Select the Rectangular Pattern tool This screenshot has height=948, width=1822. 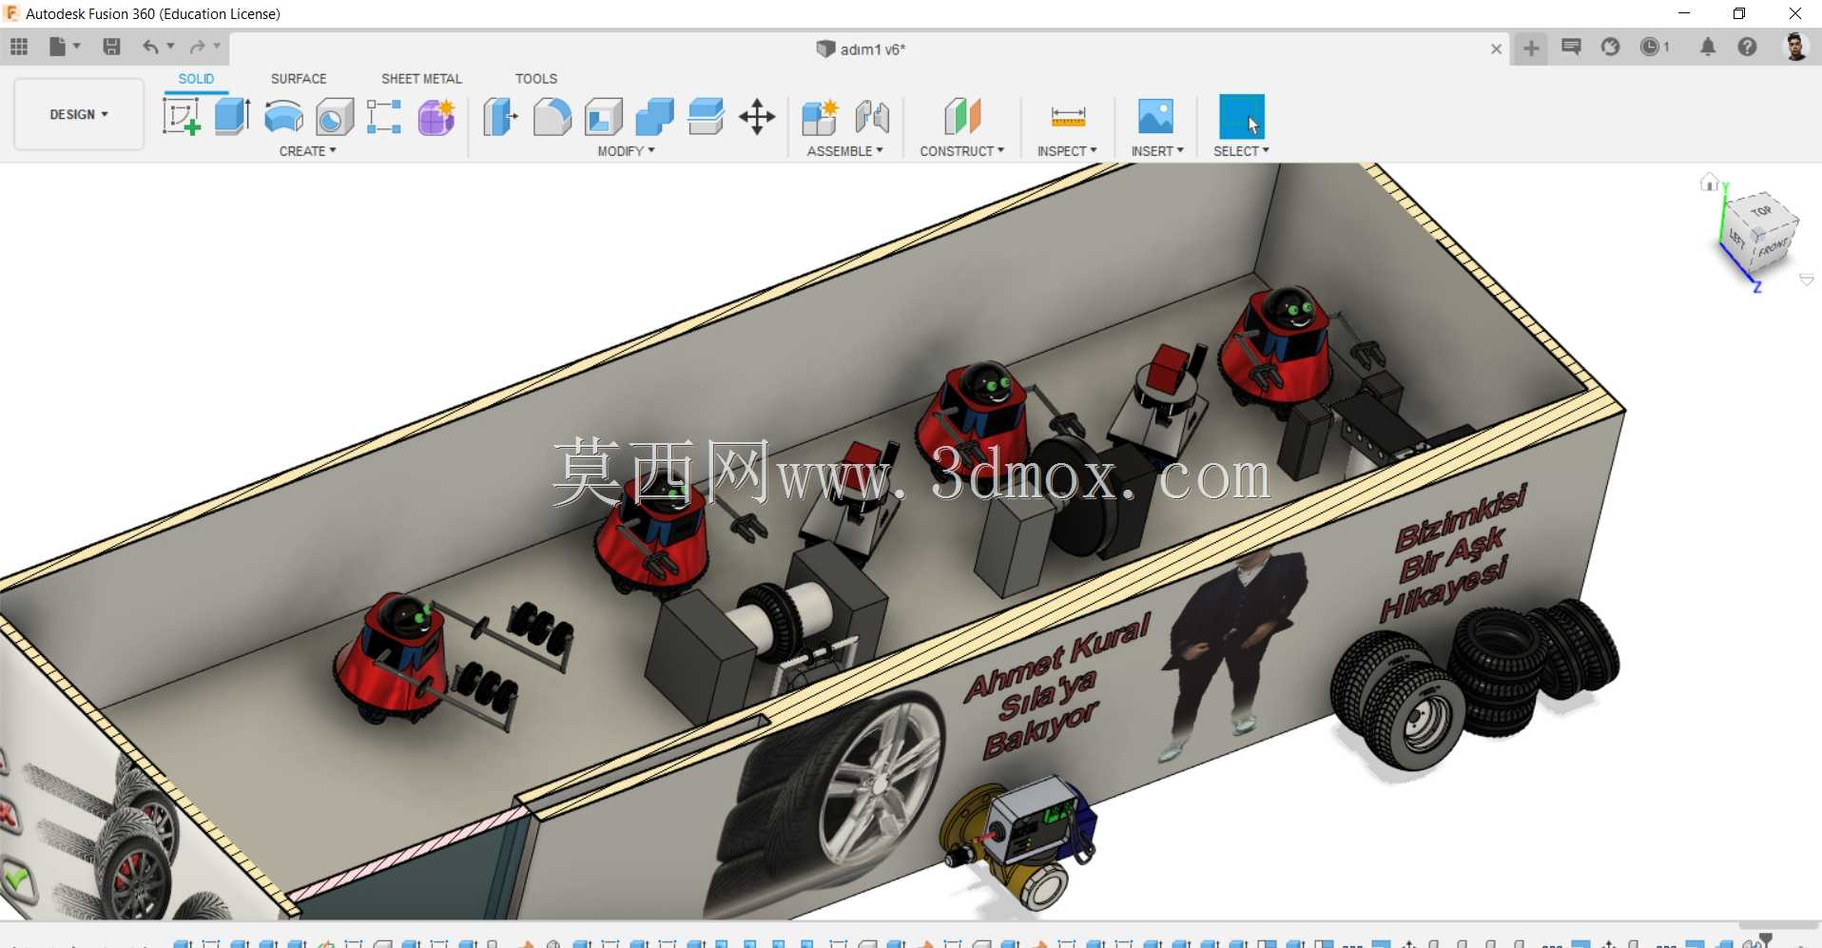(384, 117)
